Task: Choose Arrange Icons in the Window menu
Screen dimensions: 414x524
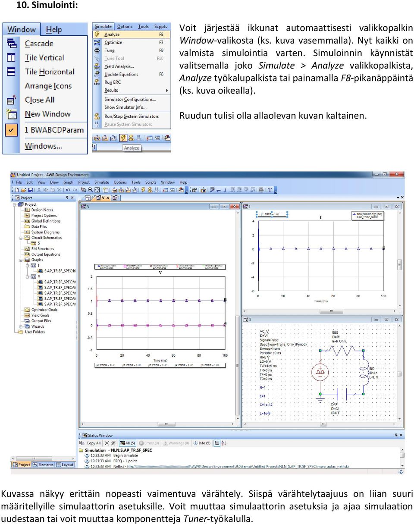Action: coord(48,86)
